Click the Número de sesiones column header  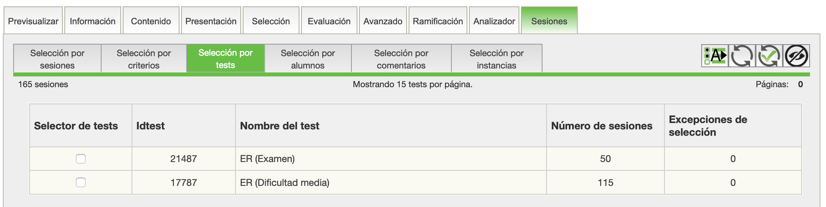point(601,126)
